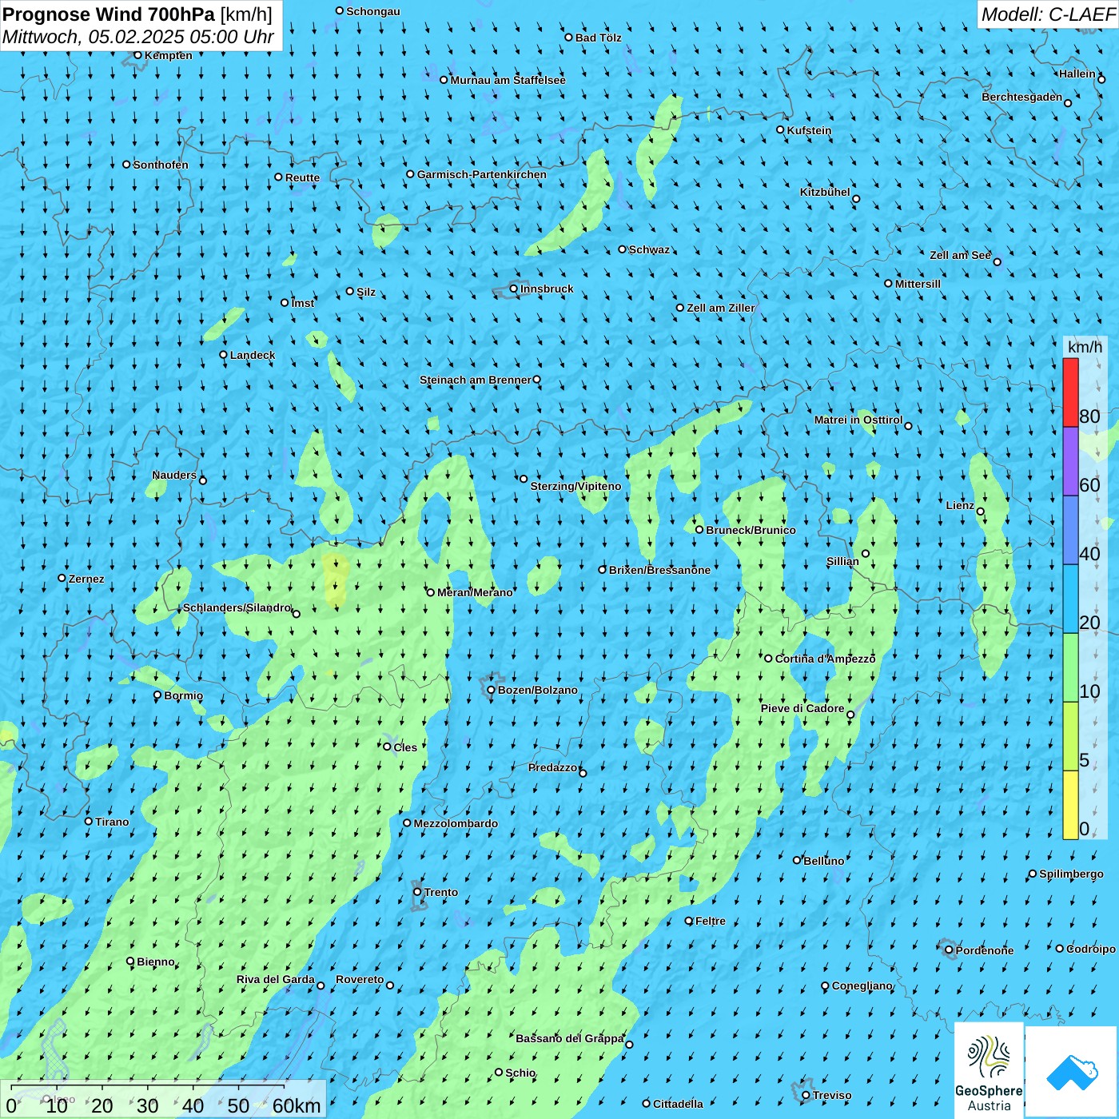Click the Feltre city marker
This screenshot has height=1119, width=1119.
pos(689,921)
